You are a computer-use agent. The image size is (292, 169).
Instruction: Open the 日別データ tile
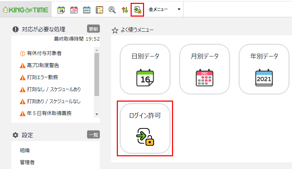tap(145, 69)
